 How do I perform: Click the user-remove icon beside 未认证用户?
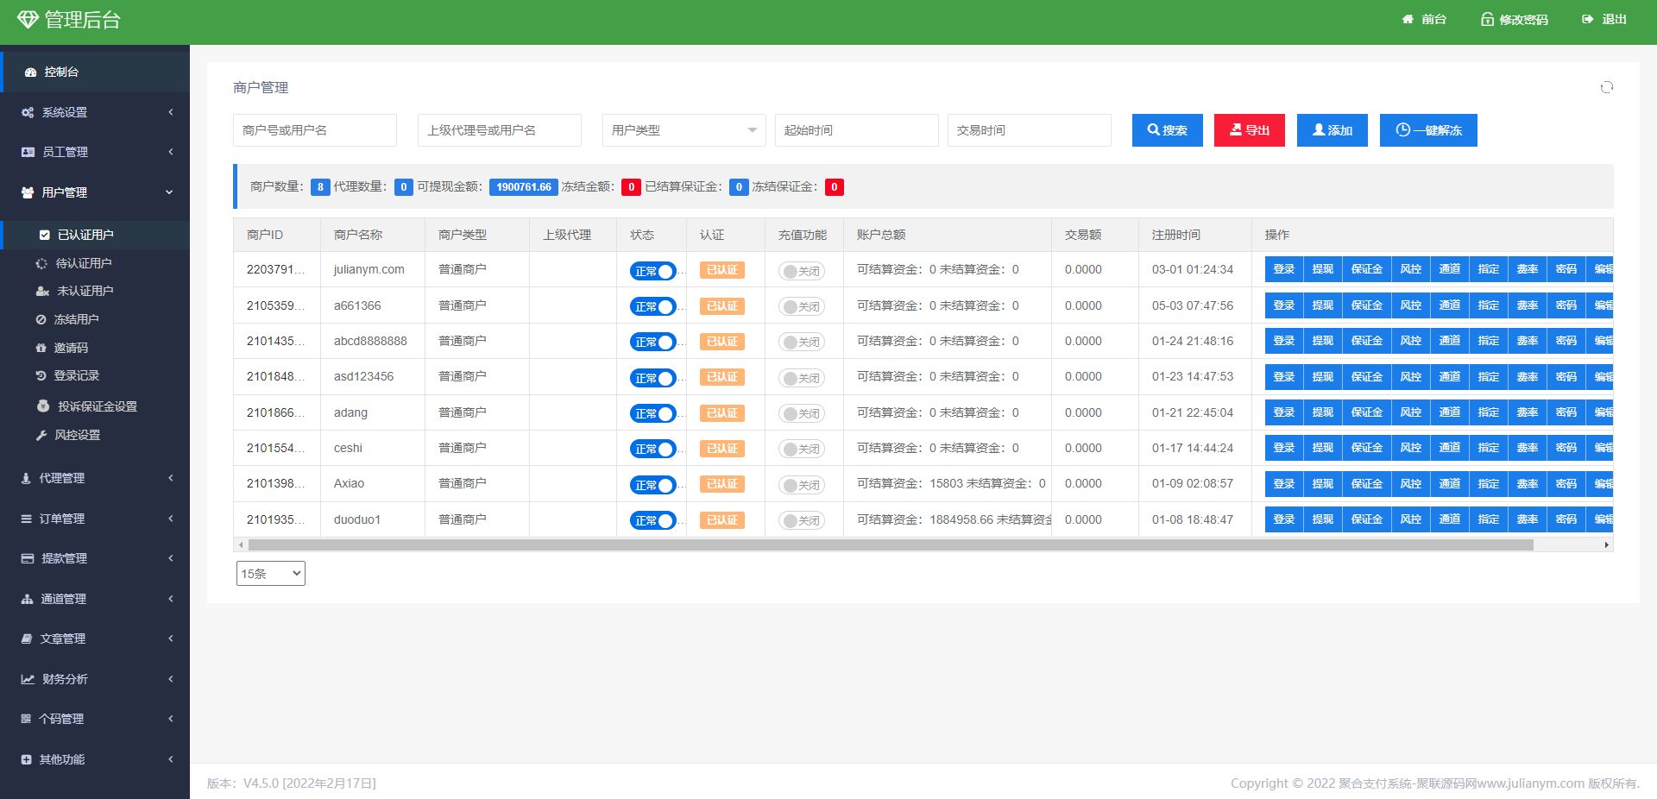(42, 291)
